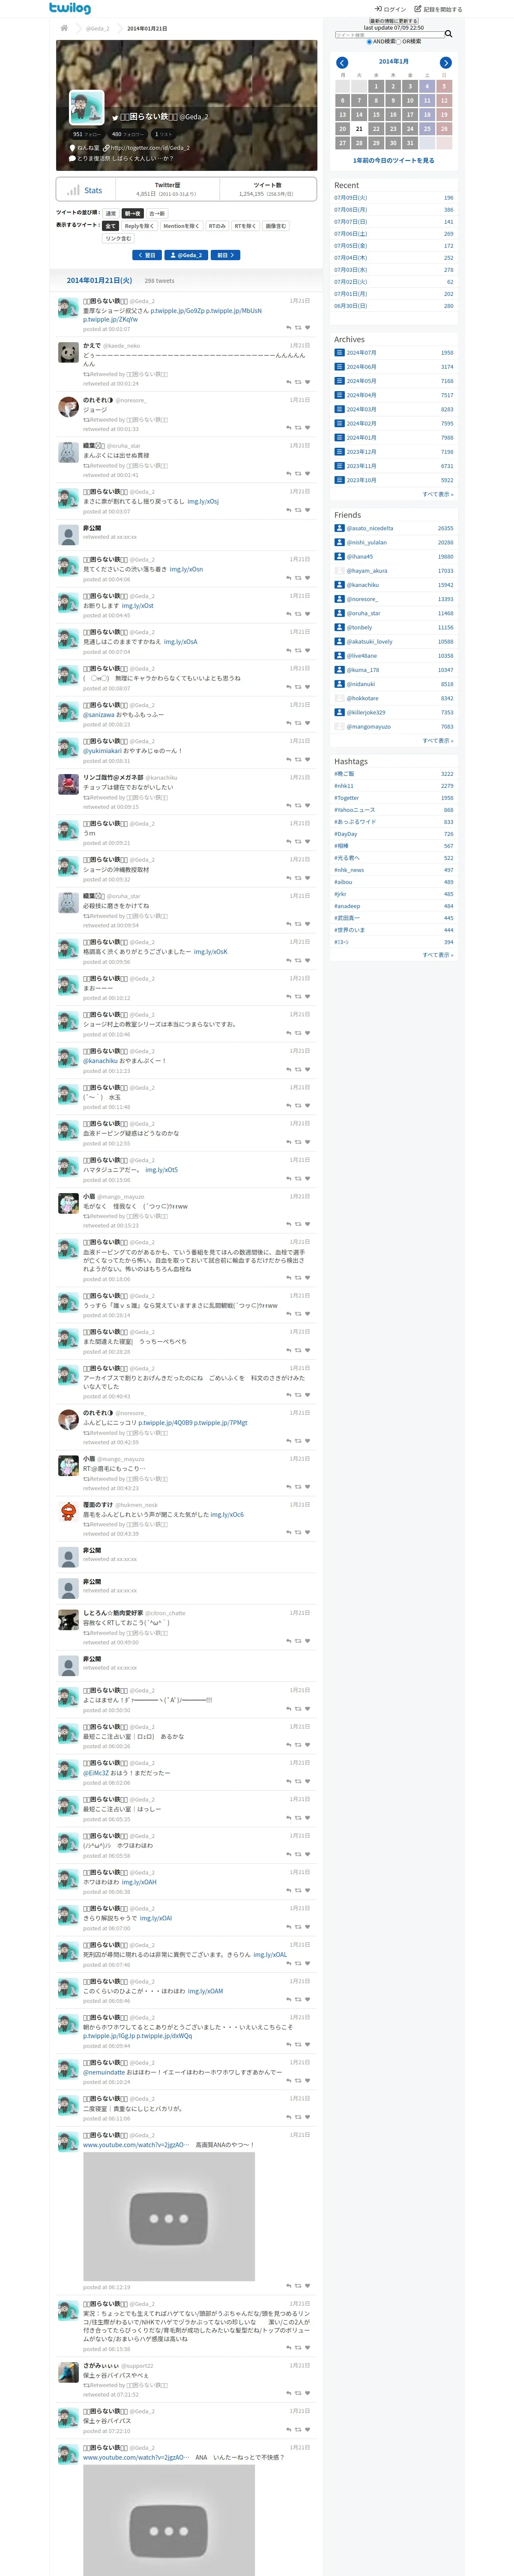Toggle Replyを除く filter

pos(139,226)
